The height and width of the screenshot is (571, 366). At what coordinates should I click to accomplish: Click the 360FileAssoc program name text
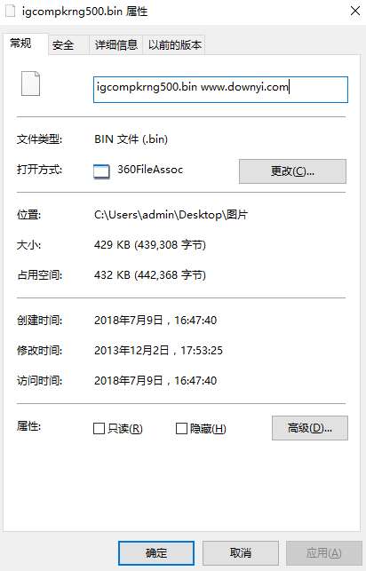click(150, 170)
